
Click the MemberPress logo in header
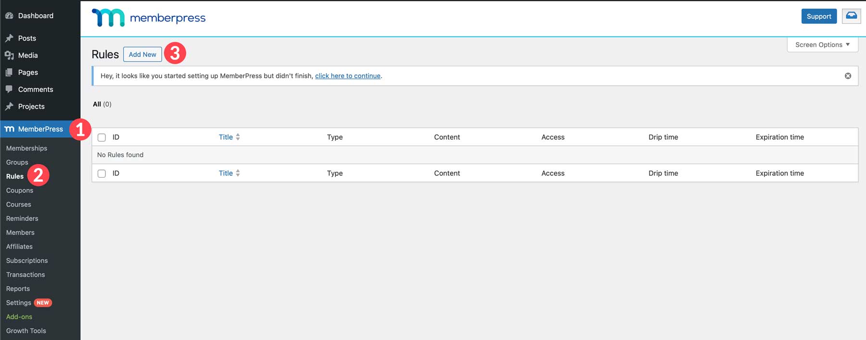tap(149, 18)
